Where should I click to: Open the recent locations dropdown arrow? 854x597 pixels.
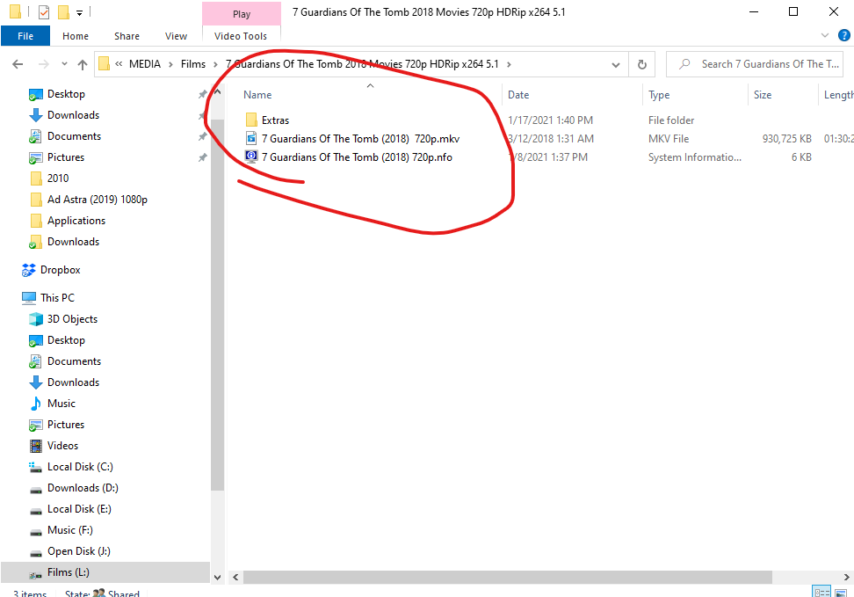[64, 64]
